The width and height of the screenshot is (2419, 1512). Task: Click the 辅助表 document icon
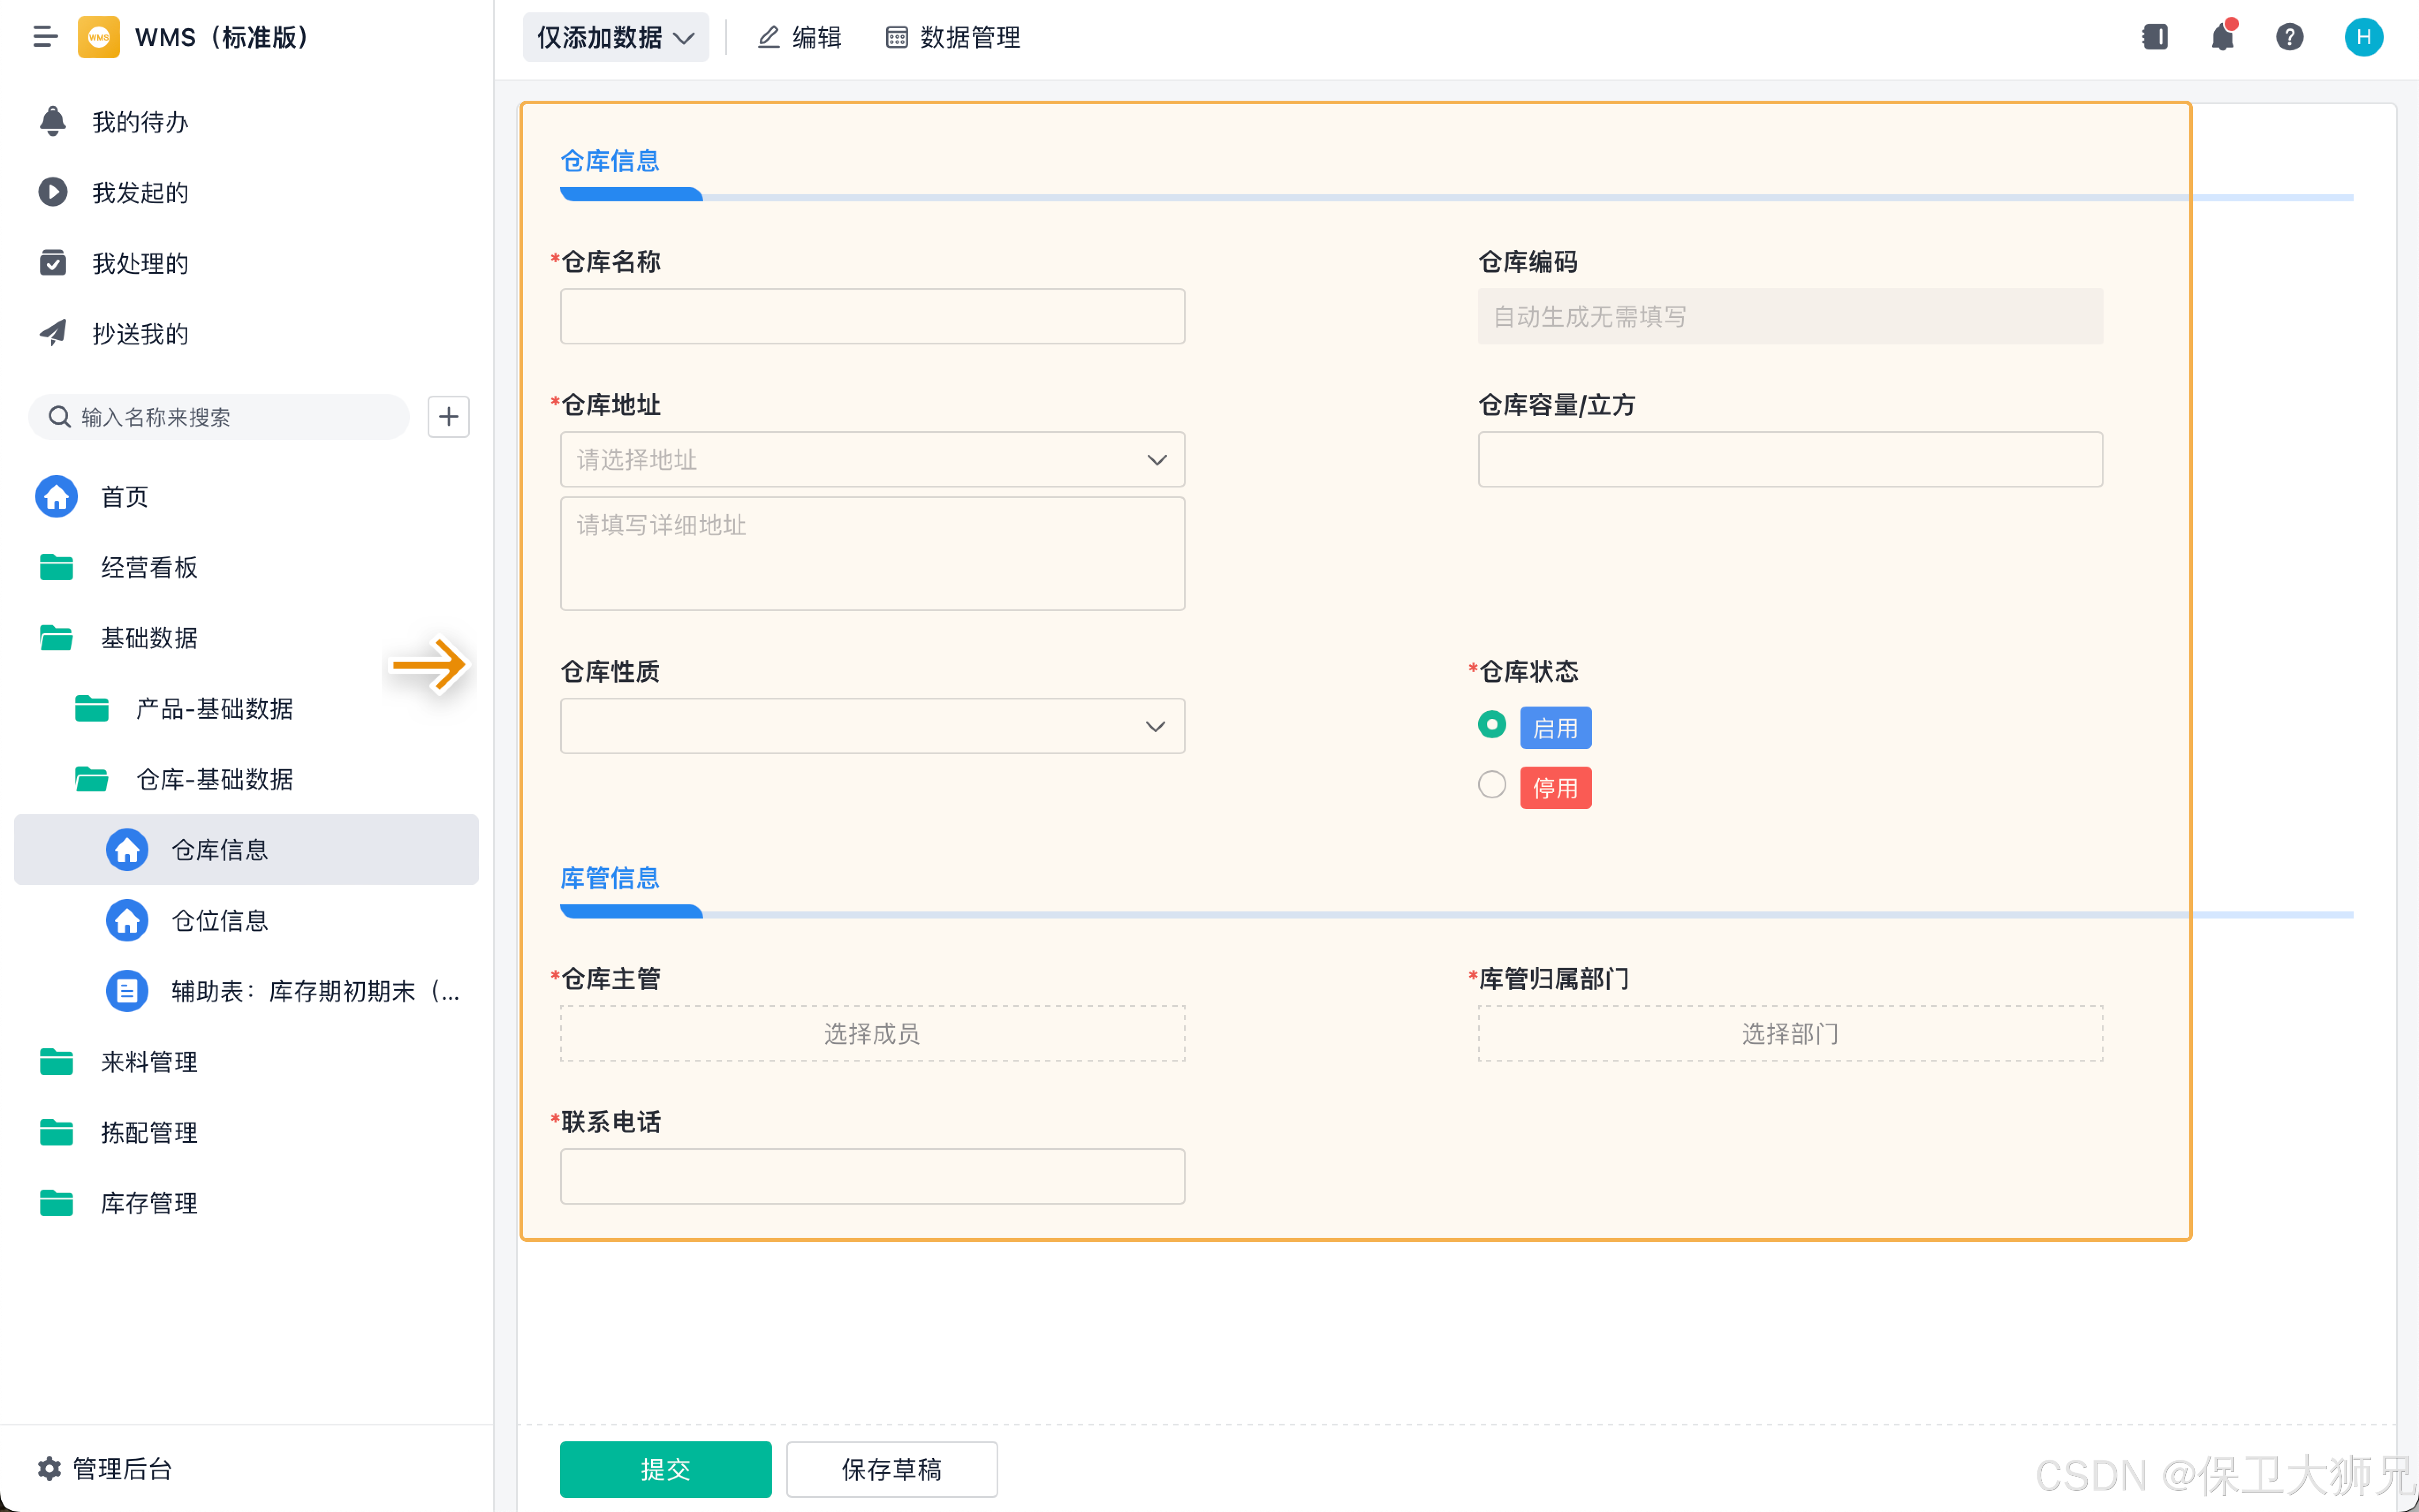(x=127, y=991)
